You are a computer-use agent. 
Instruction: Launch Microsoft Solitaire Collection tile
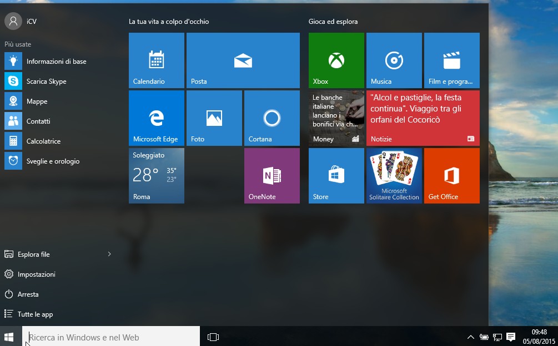(x=394, y=175)
